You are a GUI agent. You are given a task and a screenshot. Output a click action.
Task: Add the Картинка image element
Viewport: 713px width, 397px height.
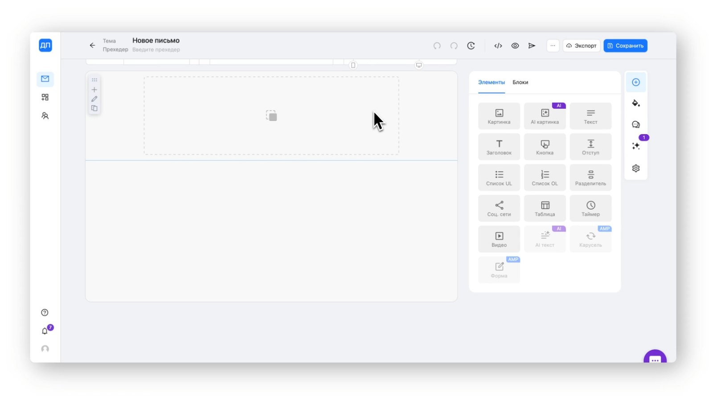(499, 116)
